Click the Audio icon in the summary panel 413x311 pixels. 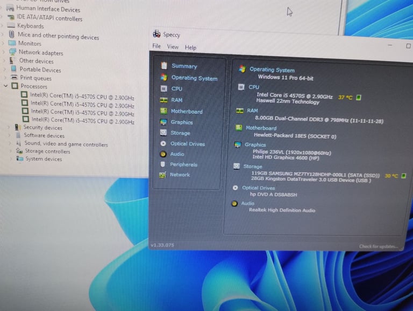click(x=234, y=204)
